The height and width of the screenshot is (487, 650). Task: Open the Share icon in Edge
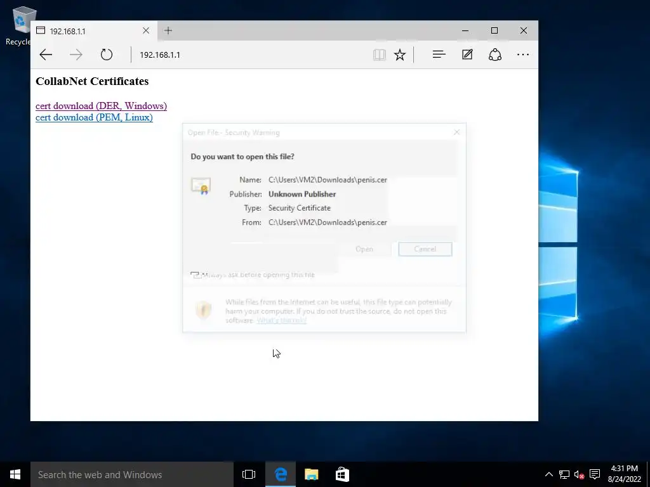pyautogui.click(x=495, y=55)
